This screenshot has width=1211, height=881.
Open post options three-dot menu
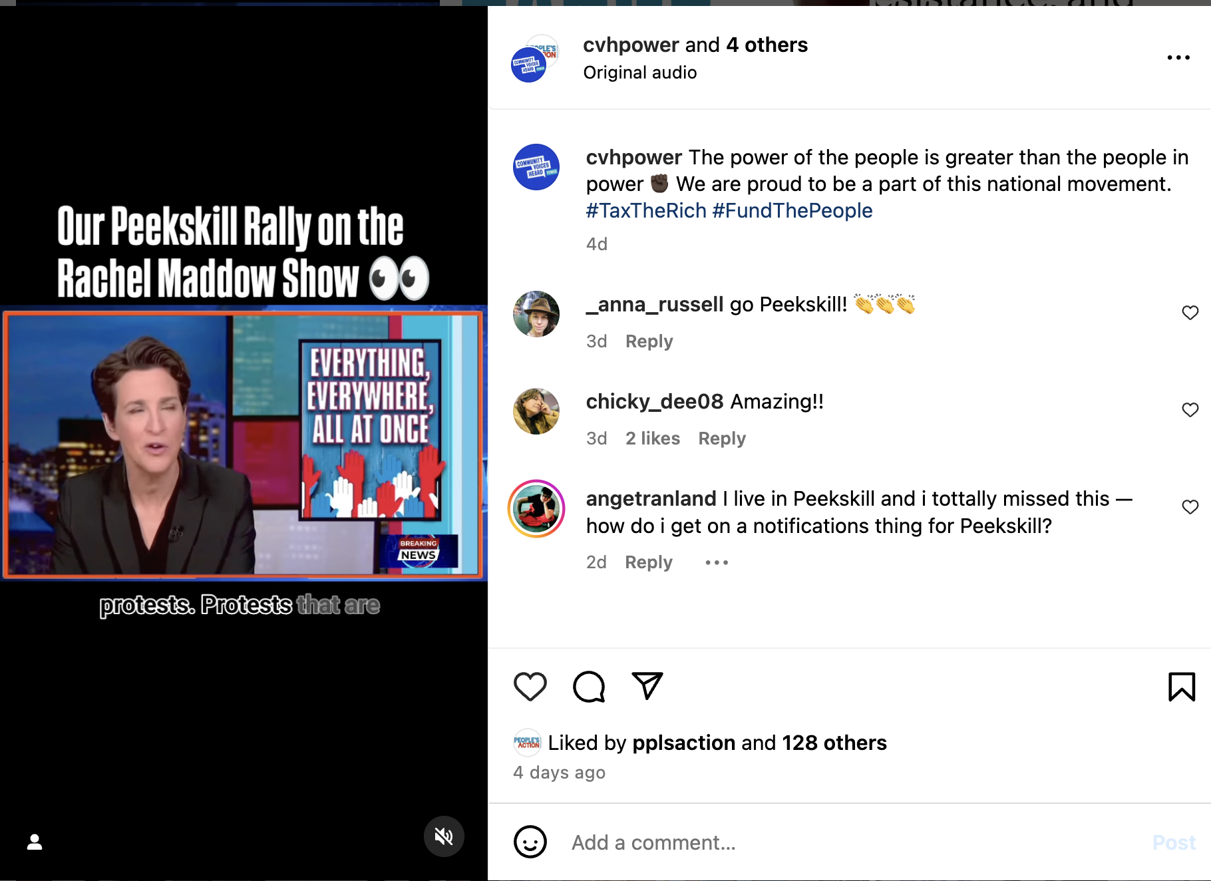tap(1178, 58)
